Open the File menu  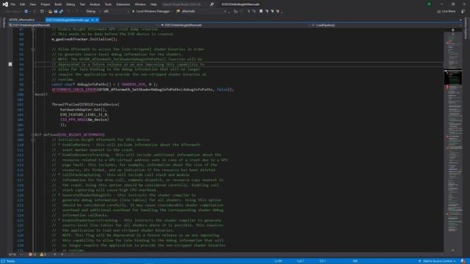click(x=13, y=4)
